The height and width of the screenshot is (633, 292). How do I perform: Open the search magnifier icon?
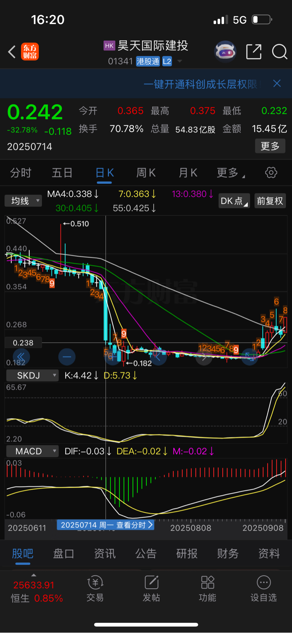point(279,51)
